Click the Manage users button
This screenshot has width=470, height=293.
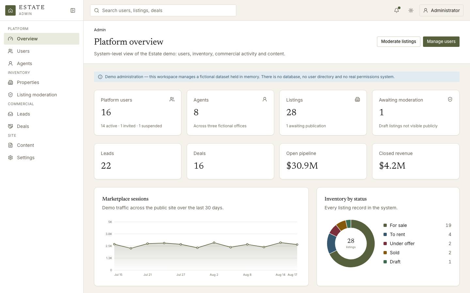(x=441, y=42)
